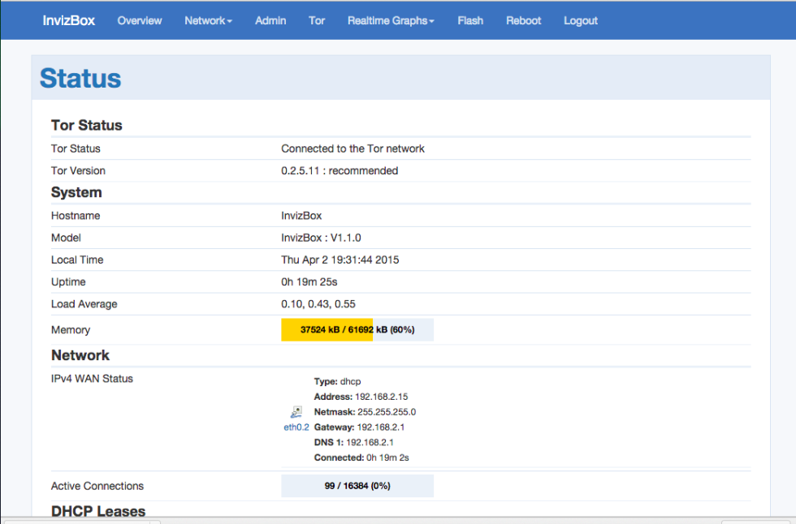Viewport: 796px width, 524px height.
Task: Click the Active Connections progress bar
Action: tap(357, 485)
